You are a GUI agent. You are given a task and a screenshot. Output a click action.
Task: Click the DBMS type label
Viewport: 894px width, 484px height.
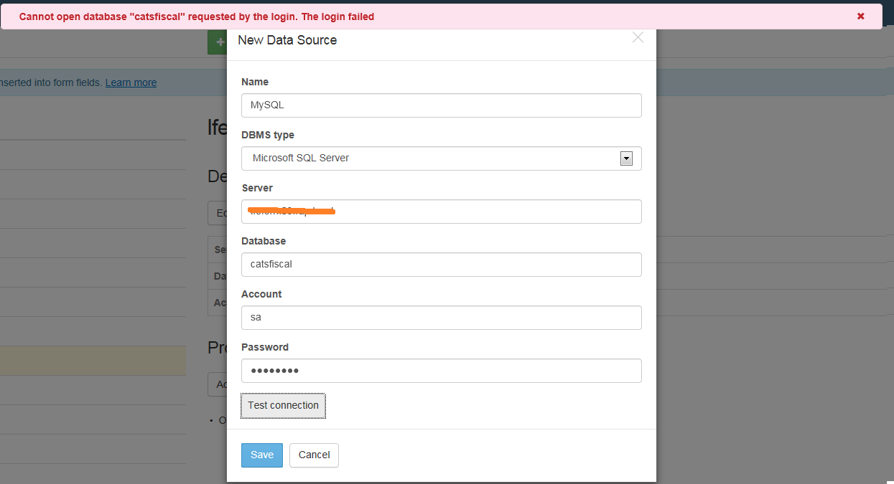pyautogui.click(x=268, y=135)
